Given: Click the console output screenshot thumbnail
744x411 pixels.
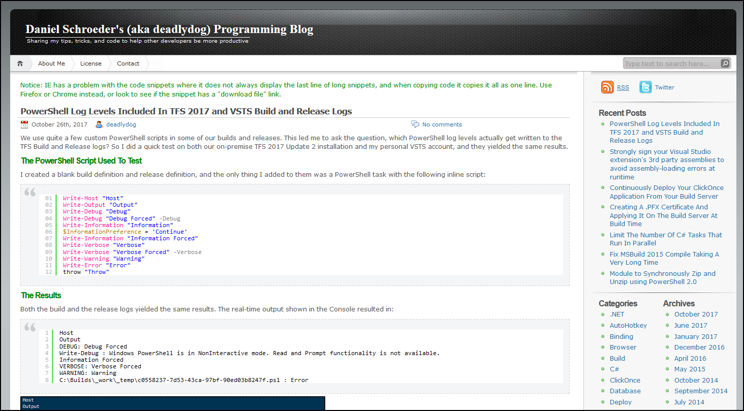Looking at the screenshot, I should tap(173, 403).
